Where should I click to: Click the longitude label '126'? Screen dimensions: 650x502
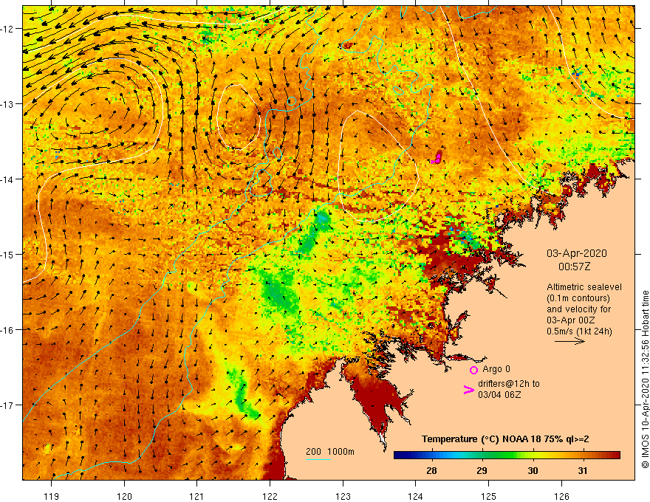pos(561,496)
